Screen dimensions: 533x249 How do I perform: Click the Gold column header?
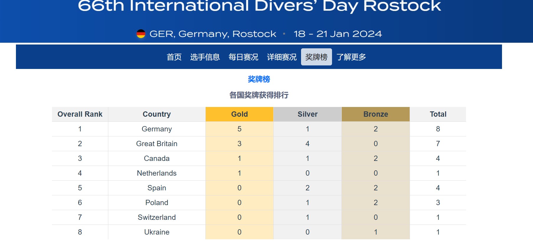[x=239, y=114]
